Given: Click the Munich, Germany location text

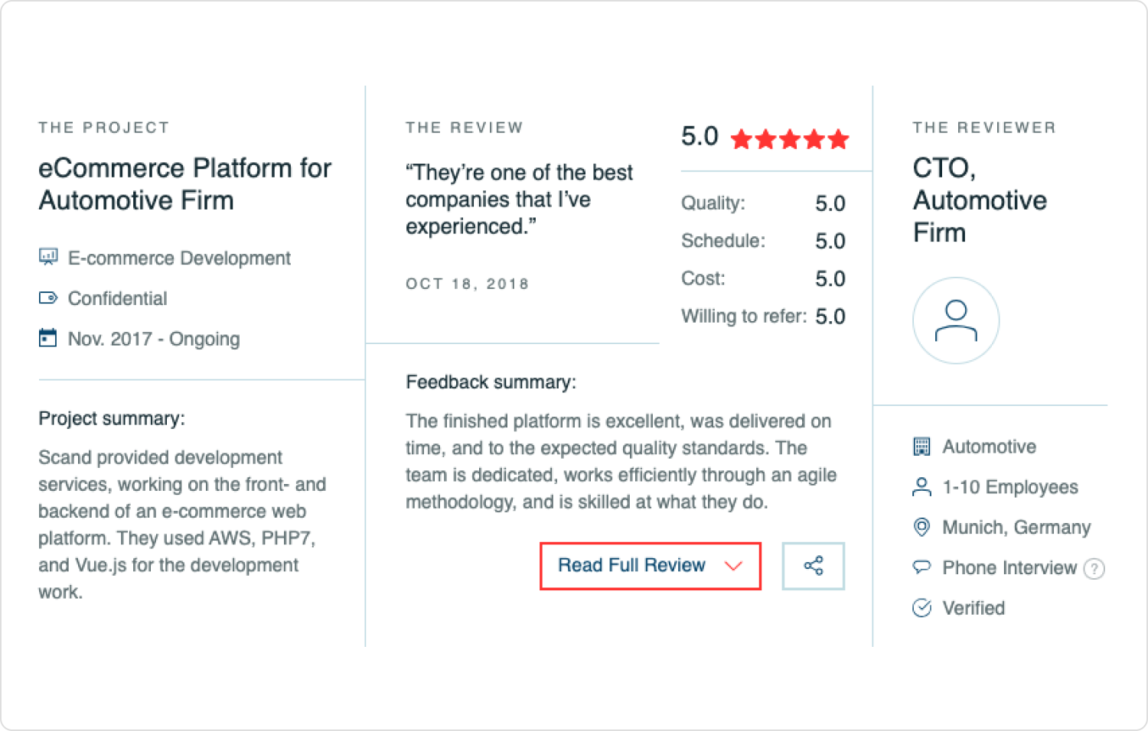Looking at the screenshot, I should tap(1016, 528).
